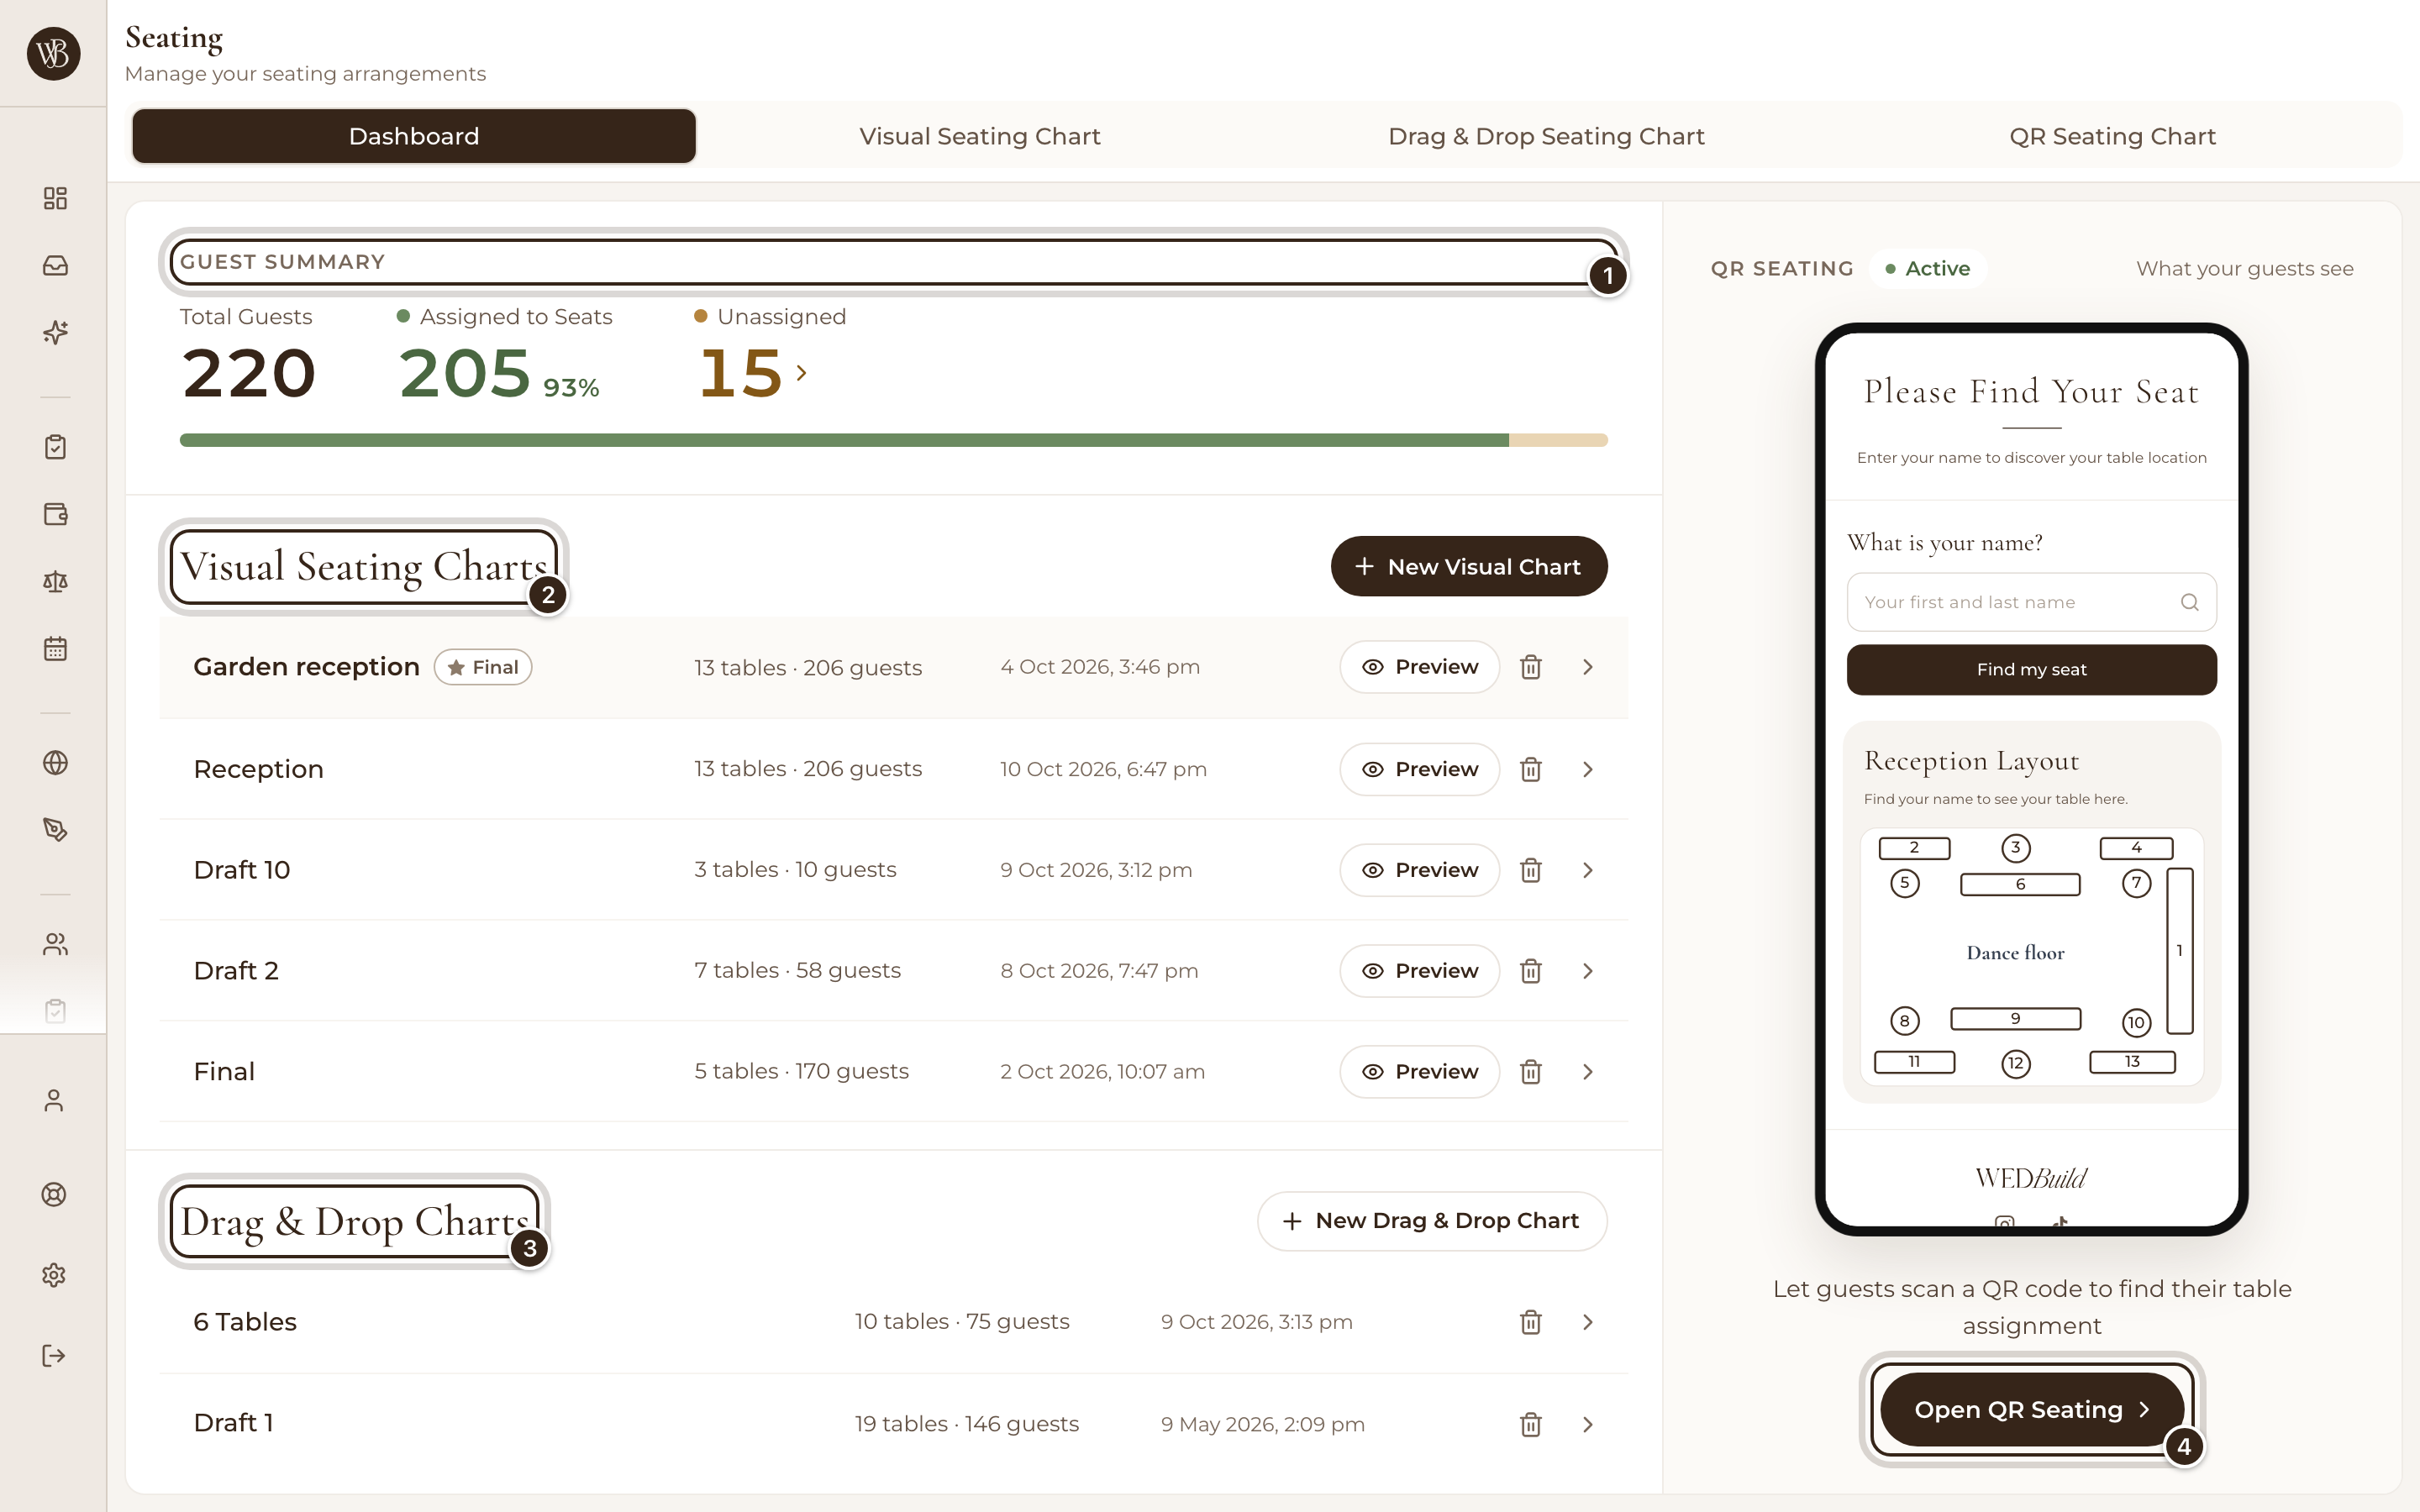
Task: Delete the Garden reception chart
Action: [x=1530, y=667]
